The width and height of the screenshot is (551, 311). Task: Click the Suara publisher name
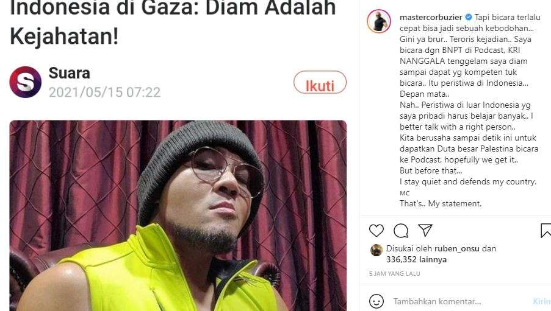69,73
